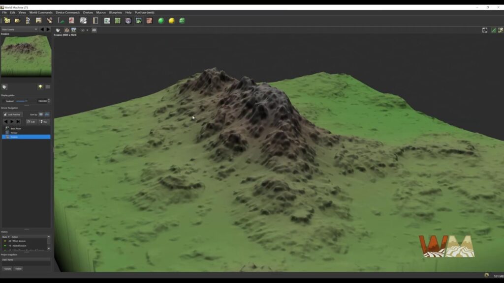Screen dimensions: 504x283
Task: Select Basic Noise in the device list
Action: click(16, 128)
